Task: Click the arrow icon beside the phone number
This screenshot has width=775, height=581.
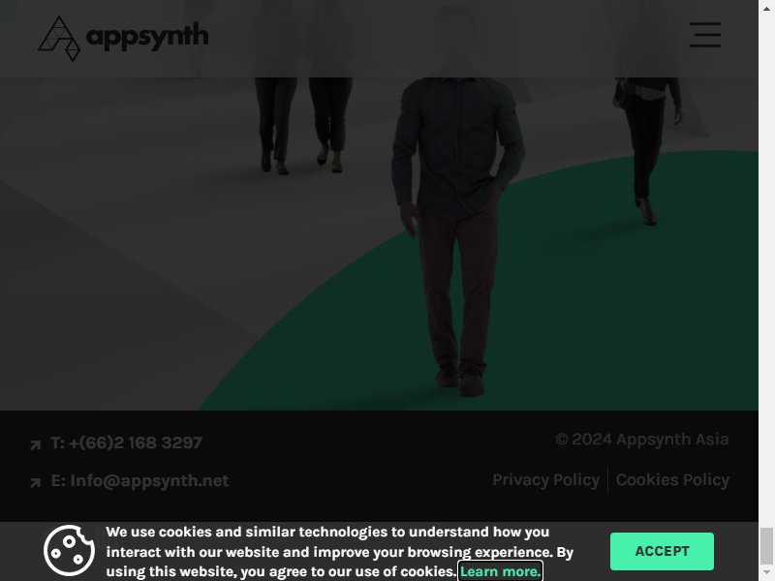Action: pyautogui.click(x=35, y=444)
